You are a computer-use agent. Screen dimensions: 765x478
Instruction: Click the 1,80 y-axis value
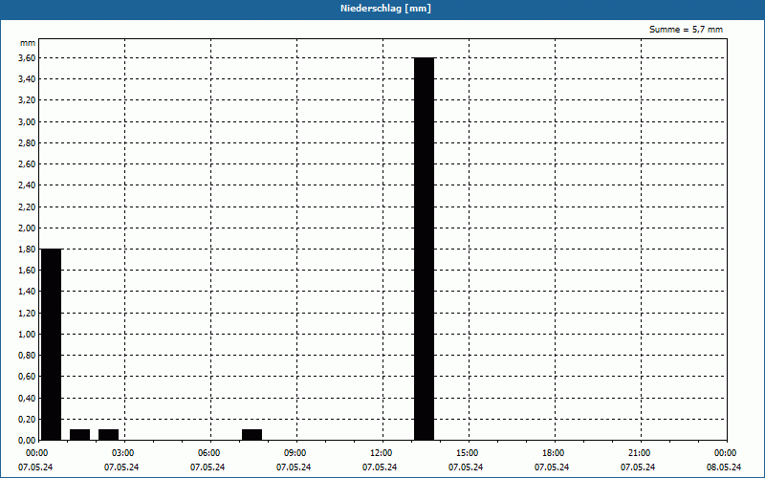pos(27,250)
